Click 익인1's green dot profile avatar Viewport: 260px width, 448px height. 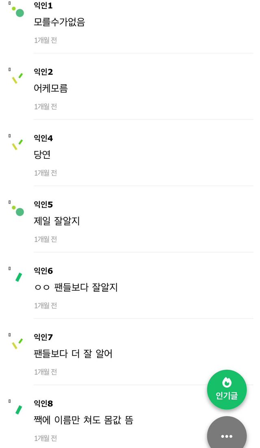[17, 11]
